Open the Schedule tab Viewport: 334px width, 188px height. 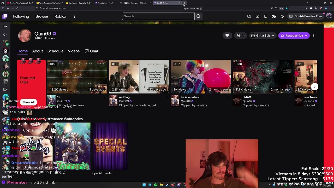click(x=55, y=51)
